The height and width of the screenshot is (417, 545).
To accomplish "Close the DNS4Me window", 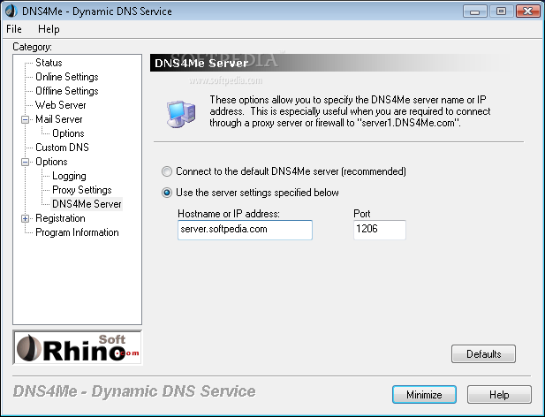I will [527, 11].
